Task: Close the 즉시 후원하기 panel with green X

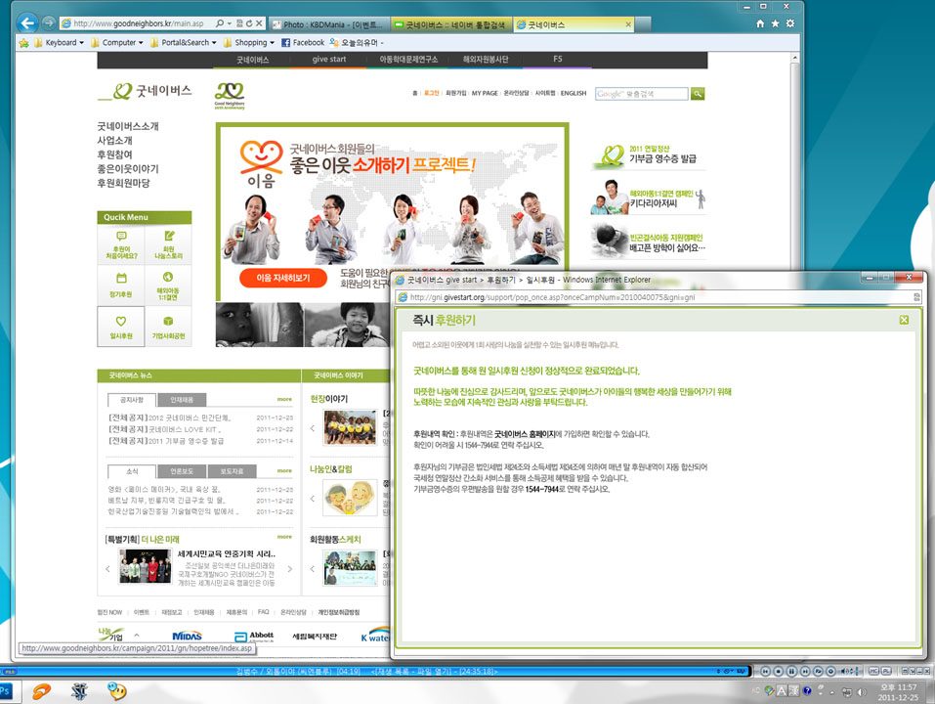Action: tap(904, 321)
